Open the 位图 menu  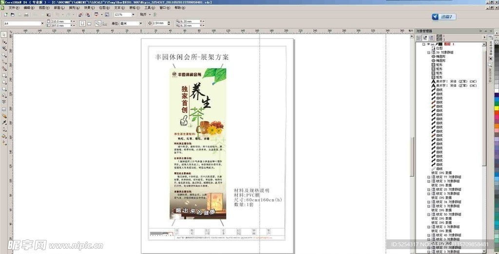click(104, 8)
